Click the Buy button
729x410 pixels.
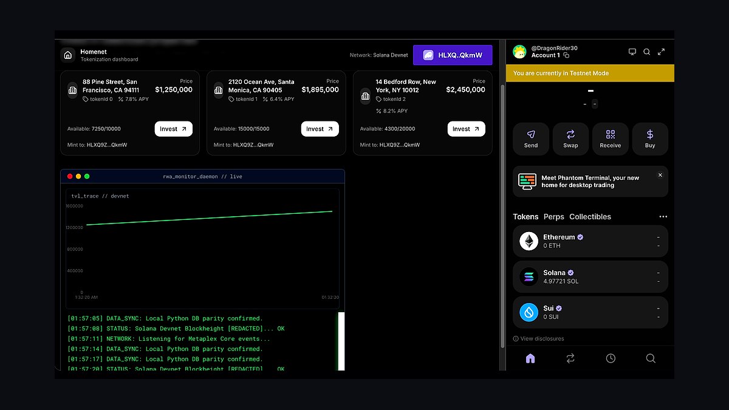(x=650, y=139)
